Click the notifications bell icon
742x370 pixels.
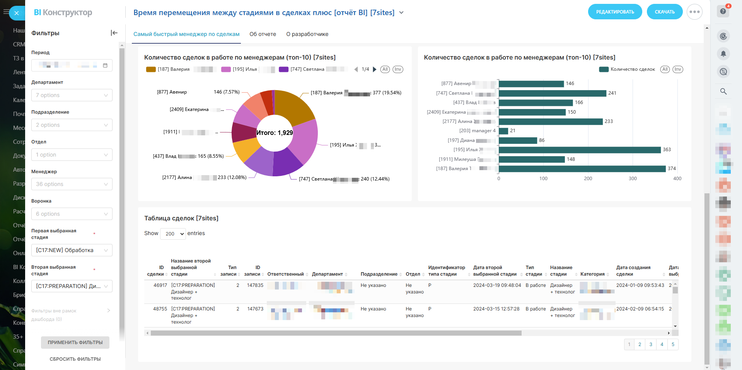point(723,54)
